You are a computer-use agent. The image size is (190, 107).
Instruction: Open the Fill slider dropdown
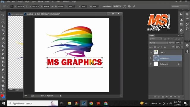[182, 47]
